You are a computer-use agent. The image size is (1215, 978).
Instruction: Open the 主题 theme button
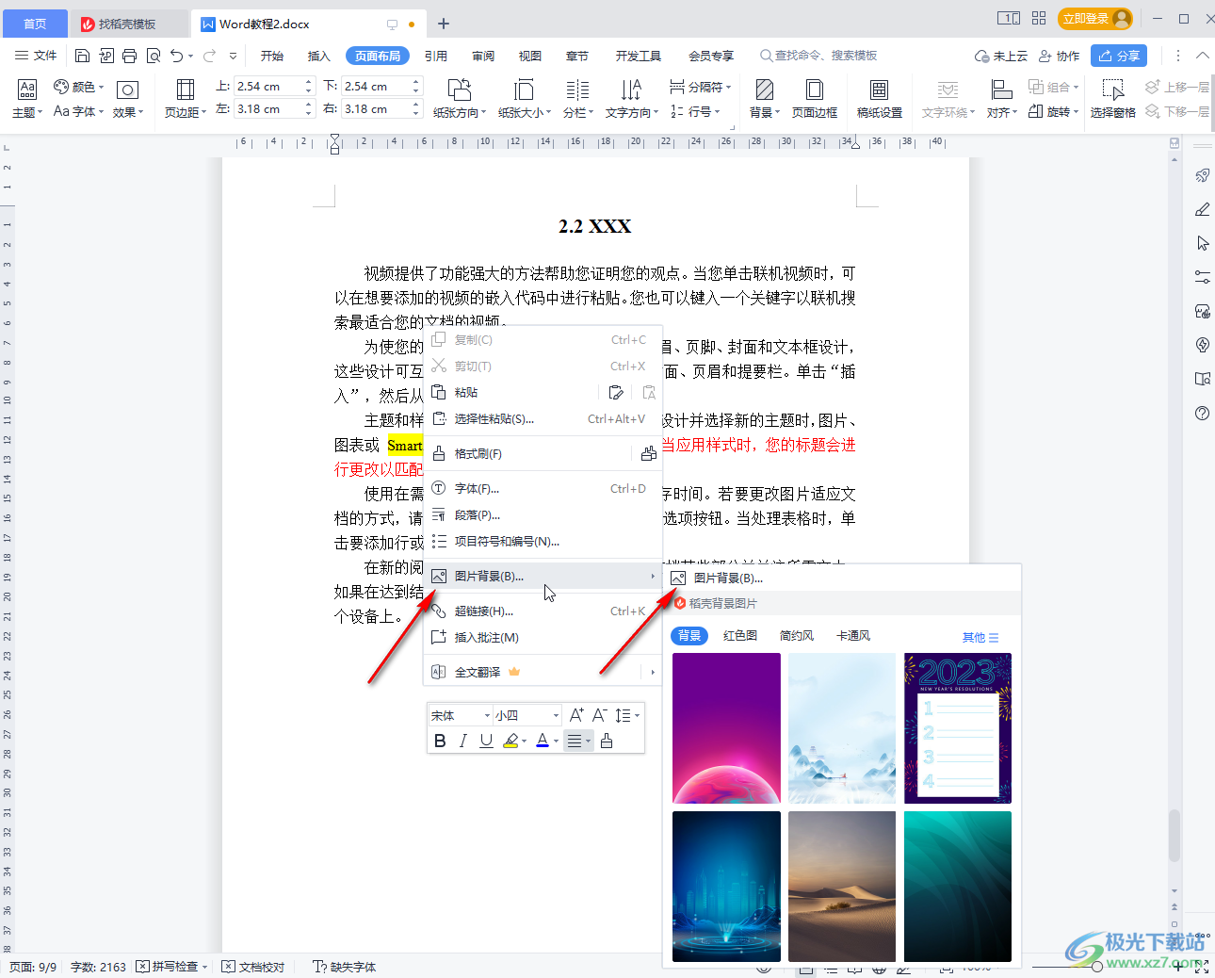coord(27,99)
